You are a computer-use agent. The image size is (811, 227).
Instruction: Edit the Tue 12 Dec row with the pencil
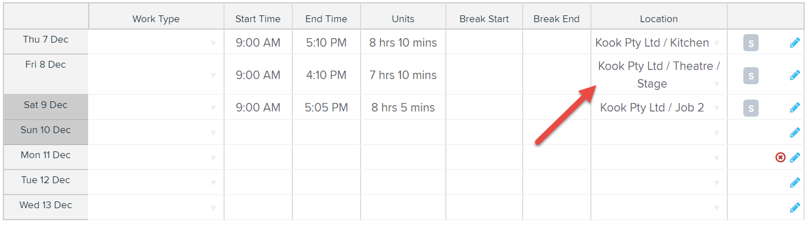[795, 183]
